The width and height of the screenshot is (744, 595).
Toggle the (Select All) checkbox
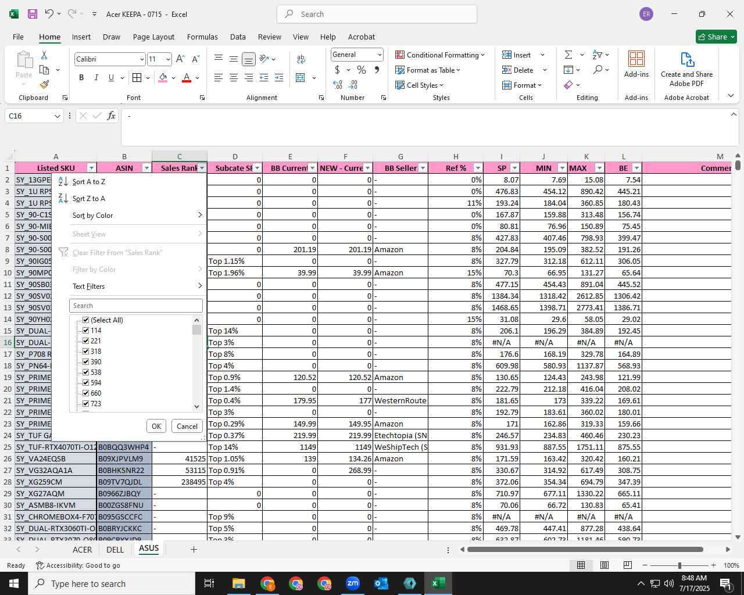[86, 320]
